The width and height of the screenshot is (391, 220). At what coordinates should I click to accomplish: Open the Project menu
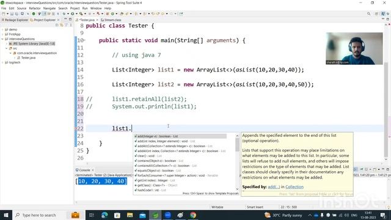pos(75,8)
